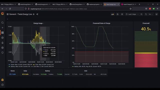160x90 pixels.
Task: Share the dashboard via share icon
Action: [x=37, y=14]
